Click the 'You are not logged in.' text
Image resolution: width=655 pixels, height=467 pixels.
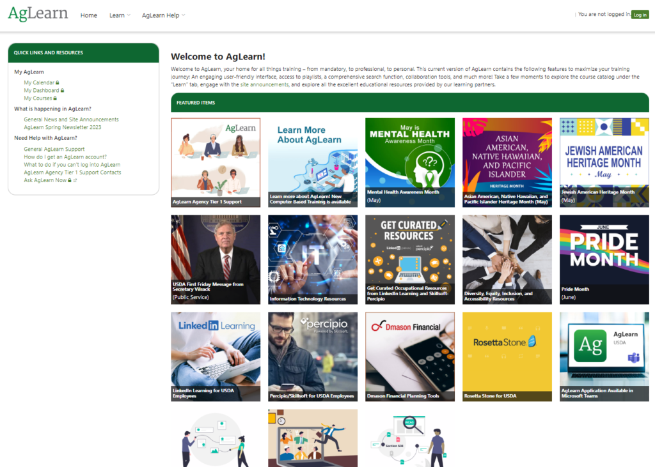coord(604,14)
